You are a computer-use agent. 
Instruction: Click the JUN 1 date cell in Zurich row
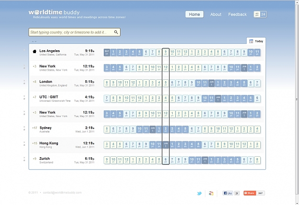[x=205, y=160]
